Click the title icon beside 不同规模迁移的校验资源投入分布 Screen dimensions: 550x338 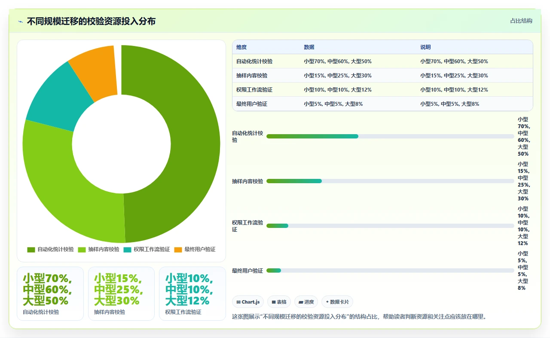click(x=20, y=21)
